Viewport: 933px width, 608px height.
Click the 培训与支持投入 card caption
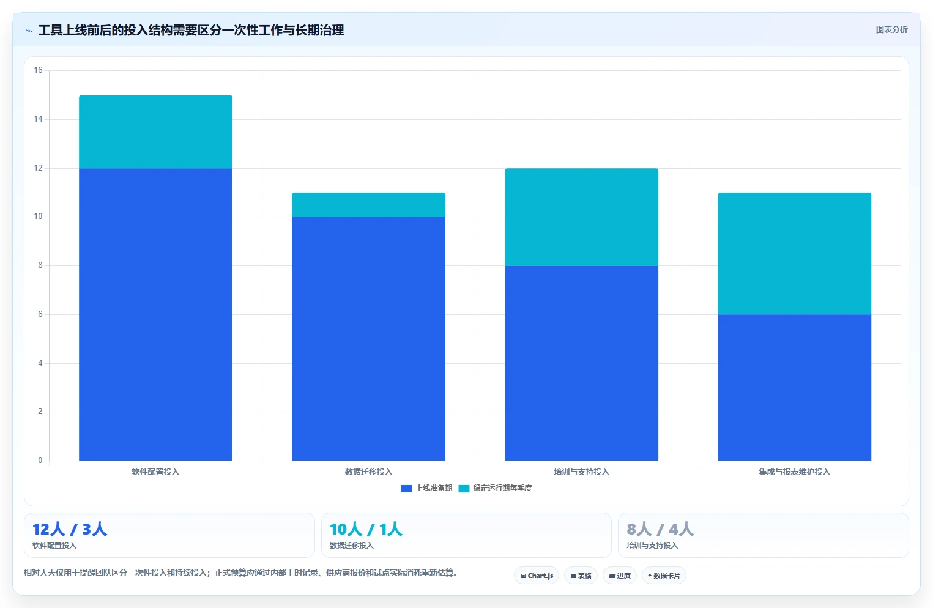click(x=652, y=546)
